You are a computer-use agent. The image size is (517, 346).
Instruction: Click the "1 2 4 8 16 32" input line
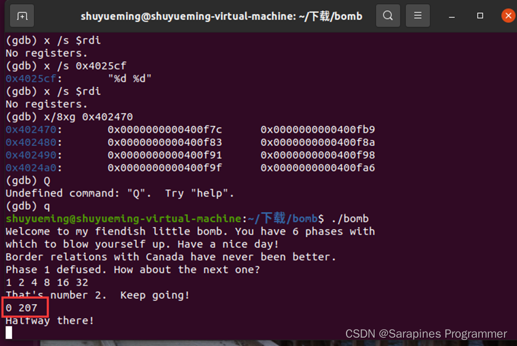point(47,283)
